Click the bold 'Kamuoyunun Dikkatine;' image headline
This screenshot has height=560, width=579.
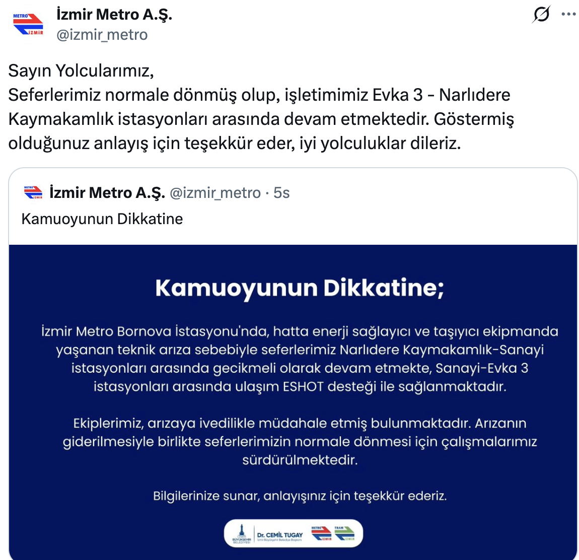click(x=300, y=288)
